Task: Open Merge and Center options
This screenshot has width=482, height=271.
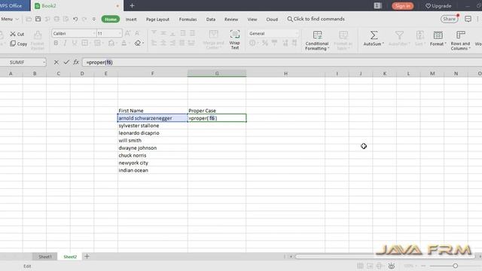Action: point(213,40)
